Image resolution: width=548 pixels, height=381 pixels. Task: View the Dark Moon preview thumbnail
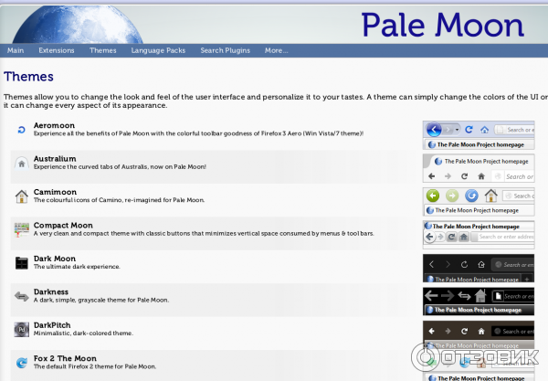[479, 268]
